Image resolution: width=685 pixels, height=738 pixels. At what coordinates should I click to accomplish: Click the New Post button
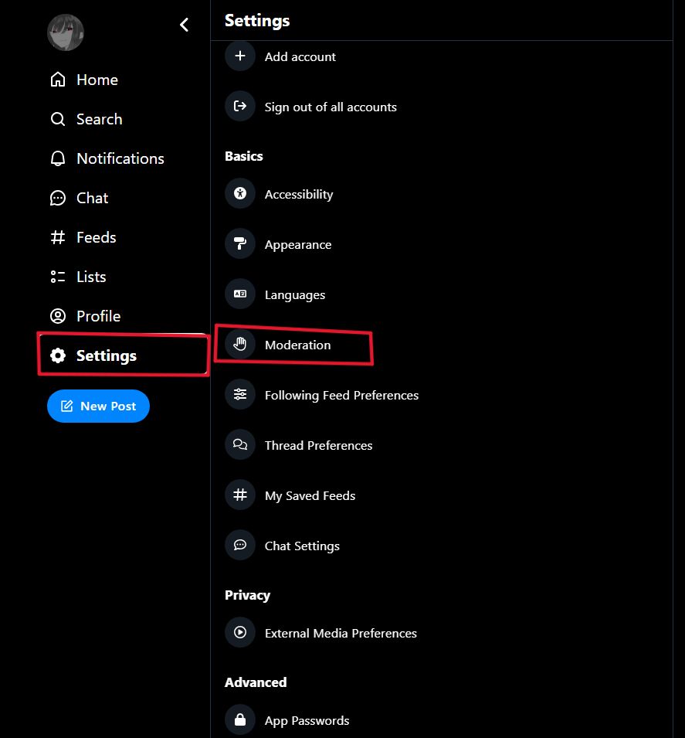tap(98, 406)
